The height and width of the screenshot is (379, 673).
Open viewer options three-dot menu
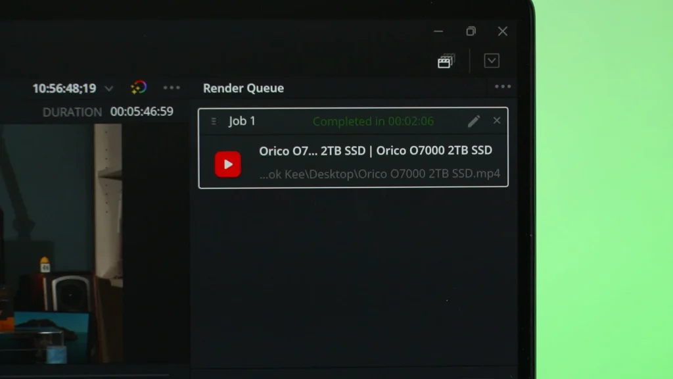(x=172, y=88)
